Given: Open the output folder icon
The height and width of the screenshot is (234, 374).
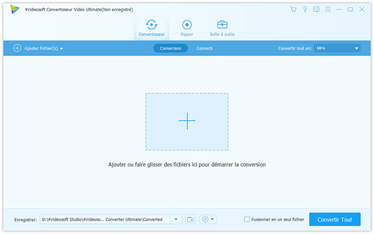Looking at the screenshot, I should point(190,220).
